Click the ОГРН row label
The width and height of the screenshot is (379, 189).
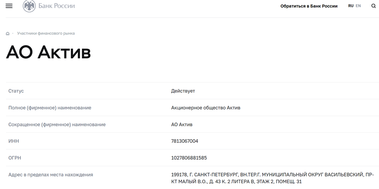[x=15, y=158]
